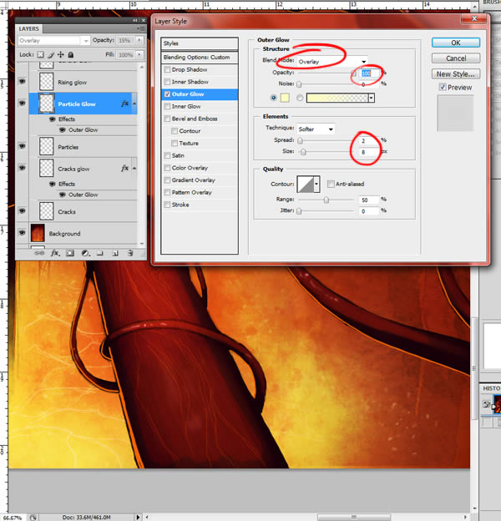Open status bar info flyout arrow

[x=138, y=518]
